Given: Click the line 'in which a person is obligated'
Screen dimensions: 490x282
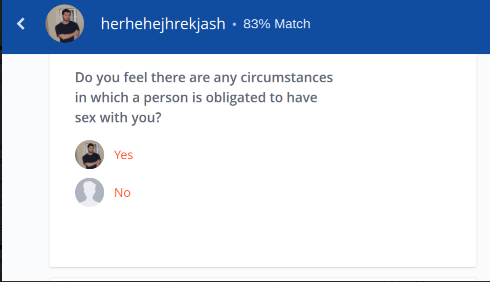Looking at the screenshot, I should coord(196,98).
